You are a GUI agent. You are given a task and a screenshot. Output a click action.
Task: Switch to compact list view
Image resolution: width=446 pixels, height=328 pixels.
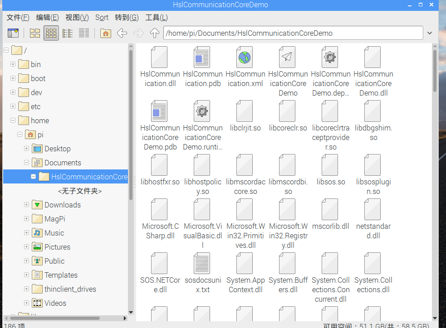click(x=68, y=33)
